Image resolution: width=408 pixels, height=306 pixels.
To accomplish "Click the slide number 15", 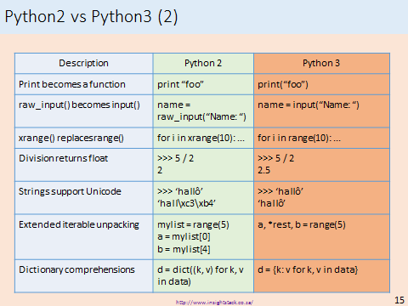I will (x=399, y=300).
